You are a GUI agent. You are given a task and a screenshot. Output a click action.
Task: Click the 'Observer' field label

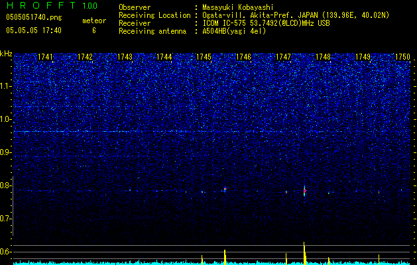click(x=135, y=7)
